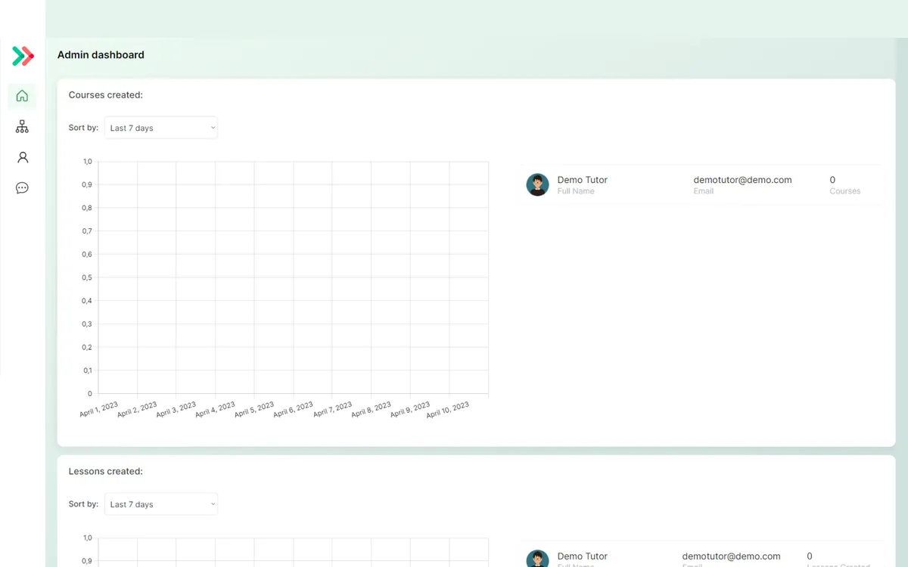The width and height of the screenshot is (908, 567).
Task: Click Demo Tutor avatar in Courses created
Action: 538,184
